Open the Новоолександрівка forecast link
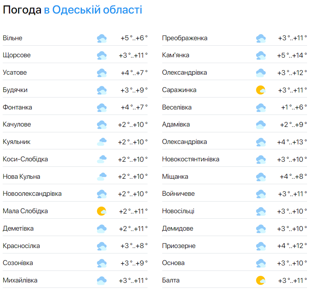This screenshot has height=291, width=309. tap(32, 194)
